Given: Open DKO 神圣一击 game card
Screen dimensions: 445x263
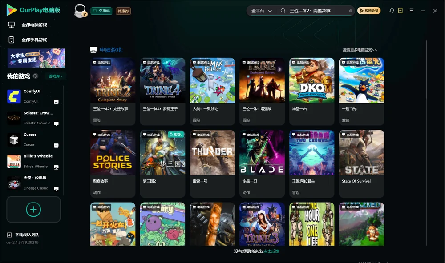Looking at the screenshot, I should pyautogui.click(x=311, y=91).
